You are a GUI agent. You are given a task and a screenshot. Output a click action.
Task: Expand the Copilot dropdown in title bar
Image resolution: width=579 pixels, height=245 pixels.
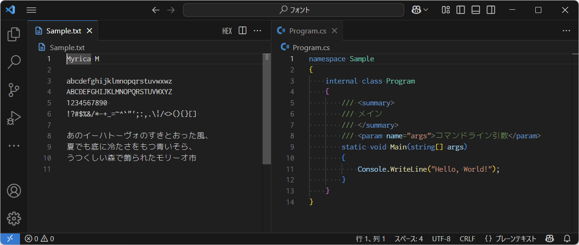(x=420, y=10)
